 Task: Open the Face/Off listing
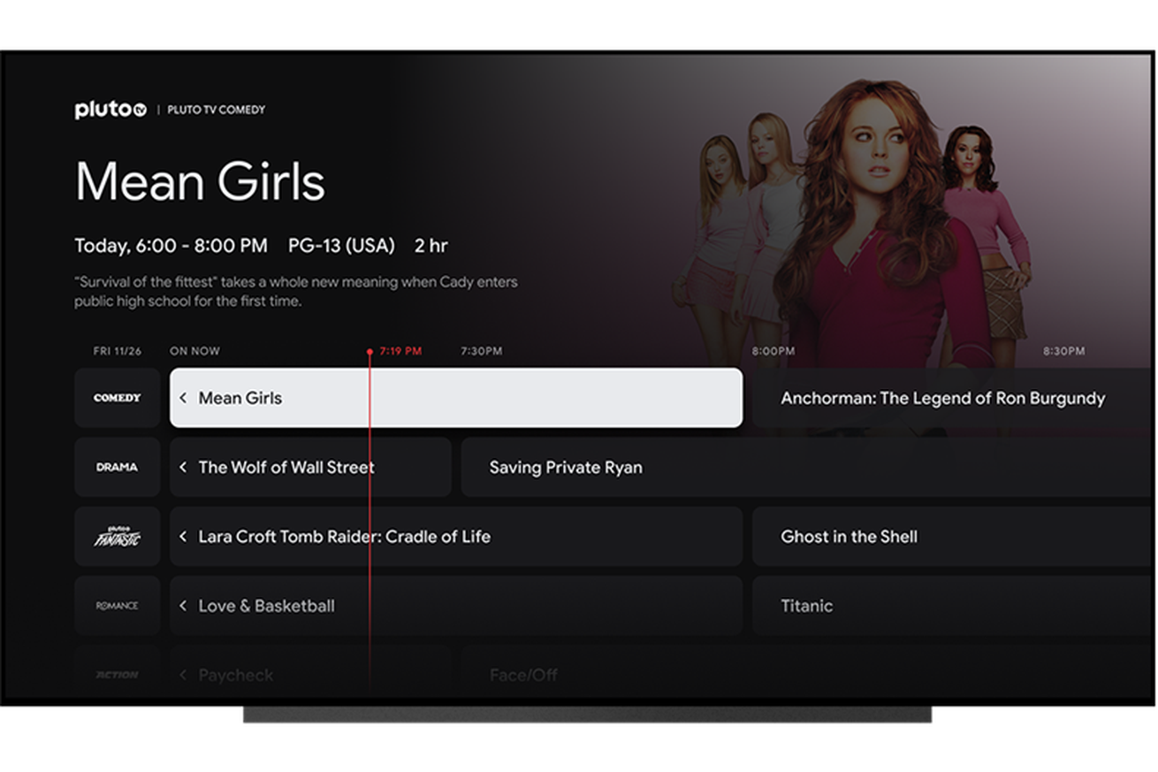[x=523, y=675]
